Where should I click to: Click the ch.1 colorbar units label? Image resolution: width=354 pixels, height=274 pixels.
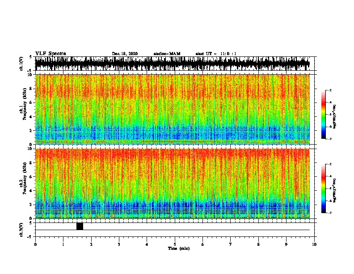[334, 117]
